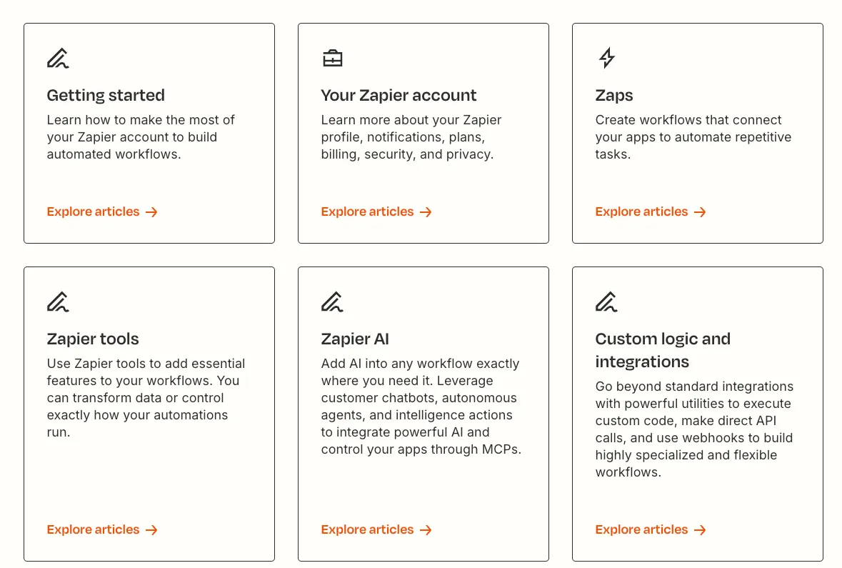Image resolution: width=842 pixels, height=568 pixels.
Task: Click arrow icon in Custom logic card
Action: tap(700, 530)
